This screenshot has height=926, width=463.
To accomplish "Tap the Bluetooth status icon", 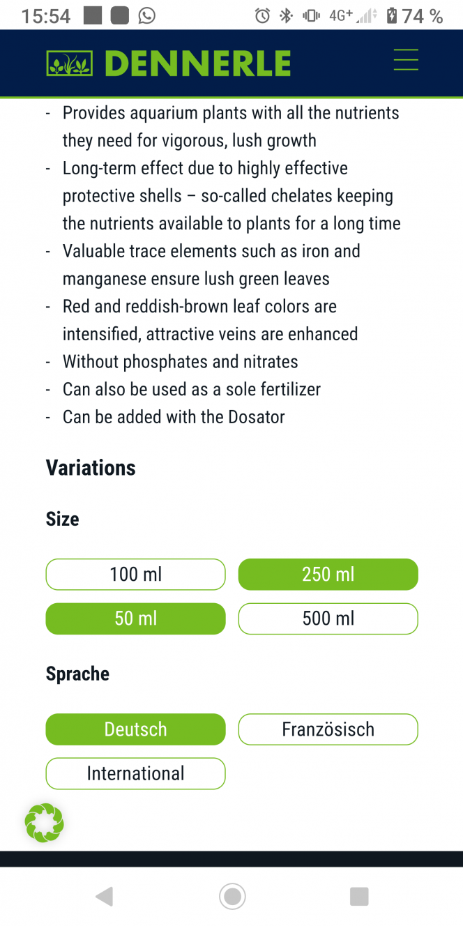I will point(285,15).
